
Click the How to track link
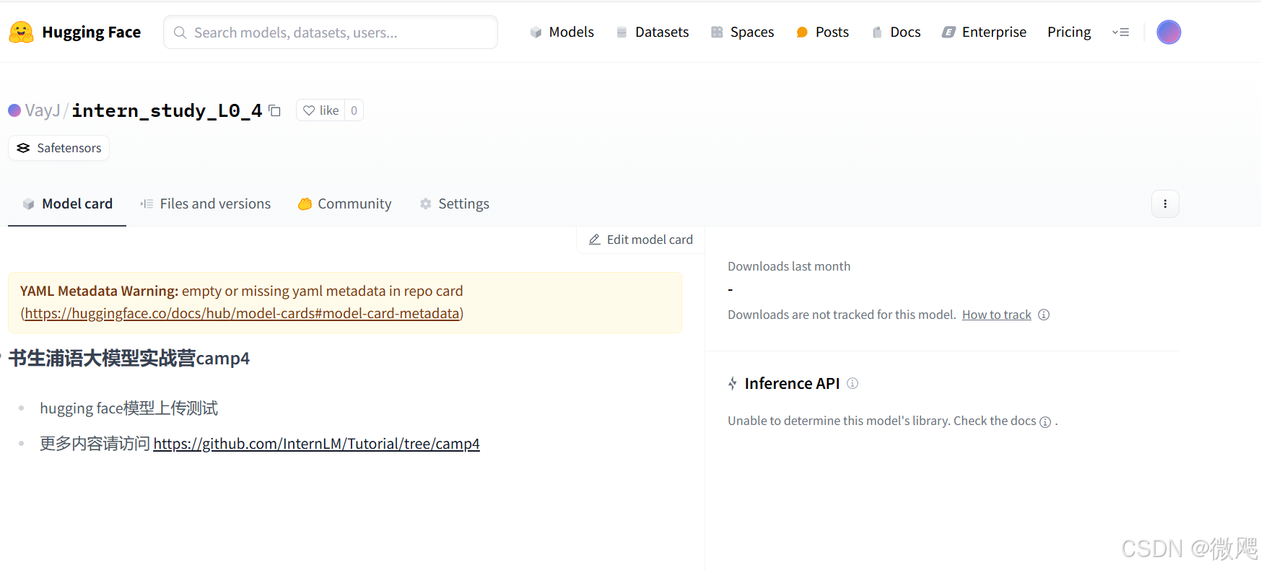coord(997,315)
